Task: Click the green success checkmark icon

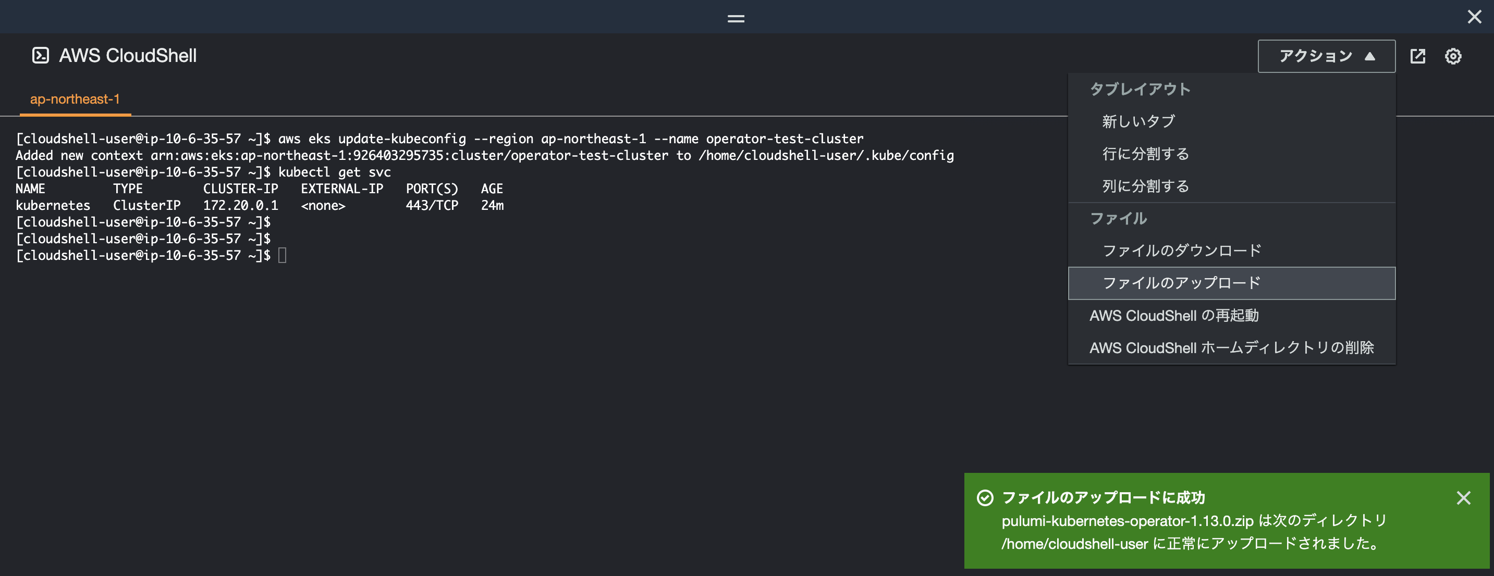Action: coord(985,498)
